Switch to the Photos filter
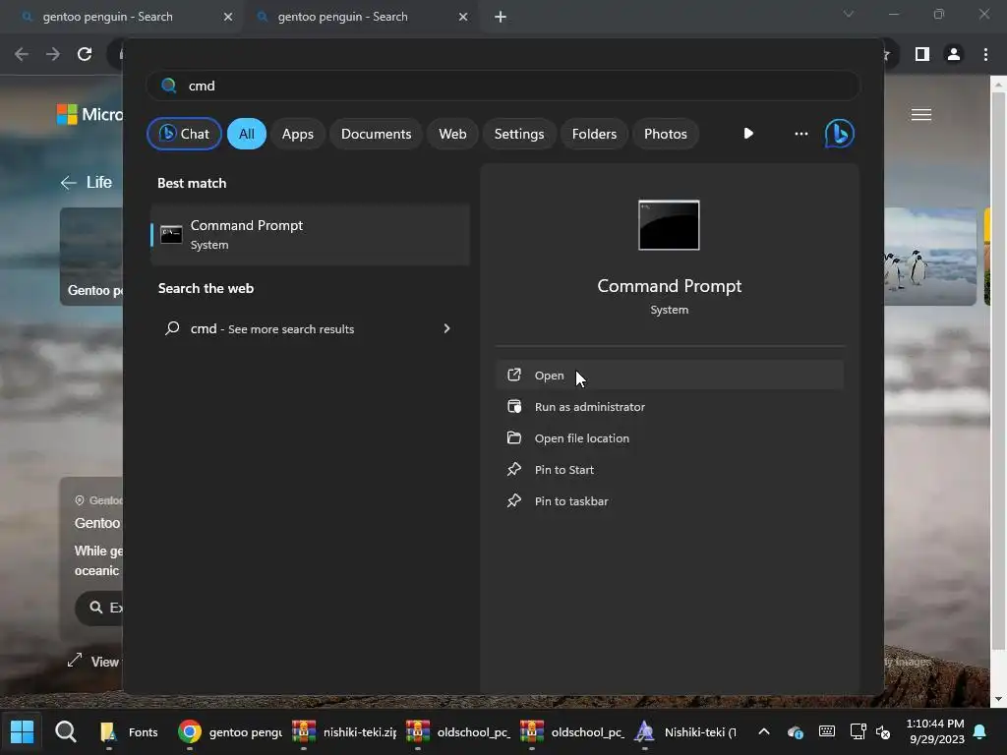The width and height of the screenshot is (1007, 755). [x=666, y=134]
